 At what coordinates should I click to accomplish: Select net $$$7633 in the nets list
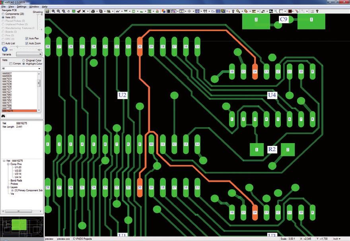pos(7,79)
